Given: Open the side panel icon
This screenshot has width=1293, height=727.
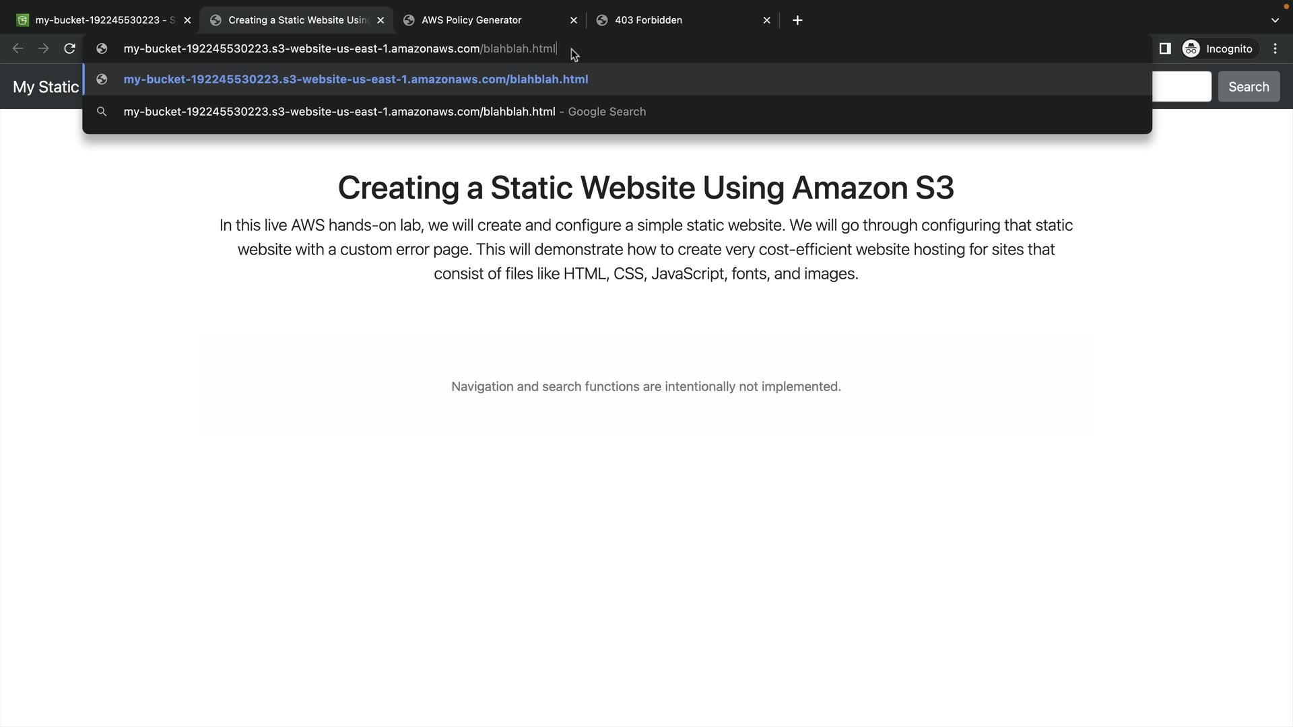Looking at the screenshot, I should tap(1165, 48).
